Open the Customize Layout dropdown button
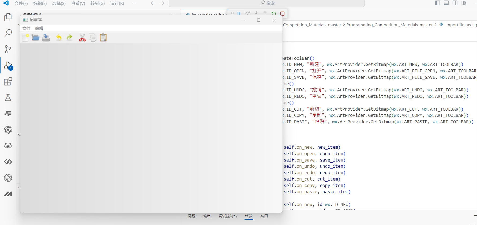Viewport: 477px width, 225px height. point(464,3)
